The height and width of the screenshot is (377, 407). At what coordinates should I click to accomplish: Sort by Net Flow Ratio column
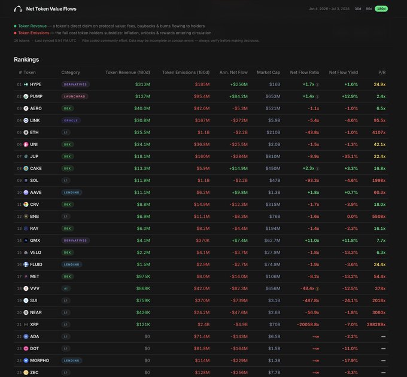305,72
